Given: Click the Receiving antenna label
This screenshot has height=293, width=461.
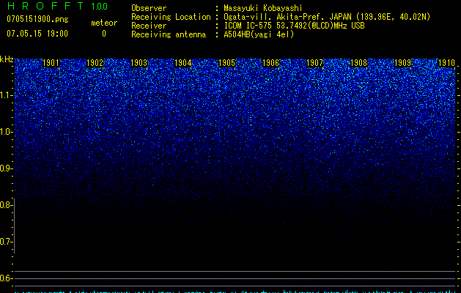Looking at the screenshot, I should 169,34.
